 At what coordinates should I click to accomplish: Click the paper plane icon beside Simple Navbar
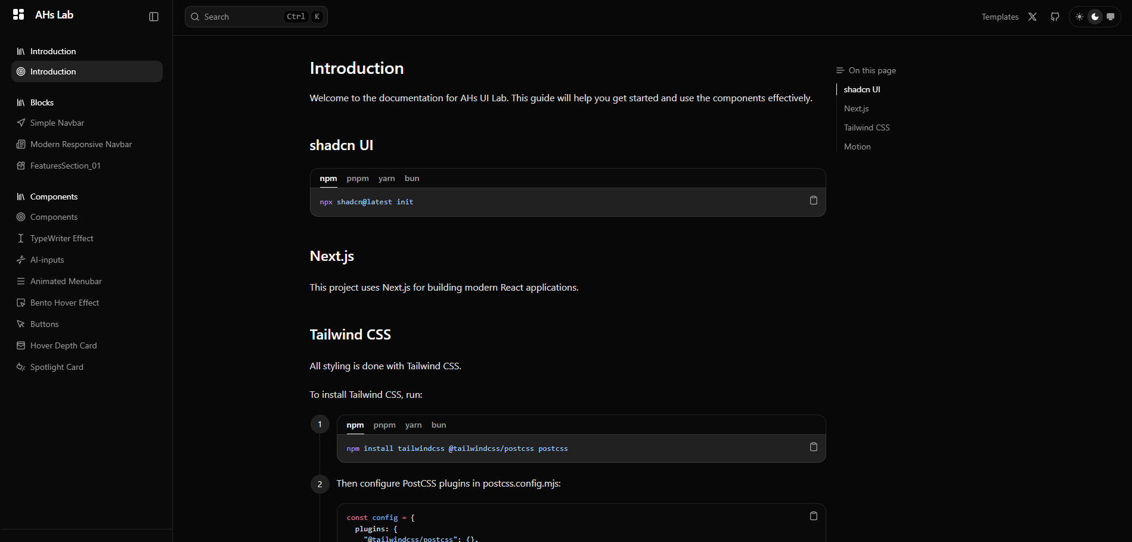[21, 123]
